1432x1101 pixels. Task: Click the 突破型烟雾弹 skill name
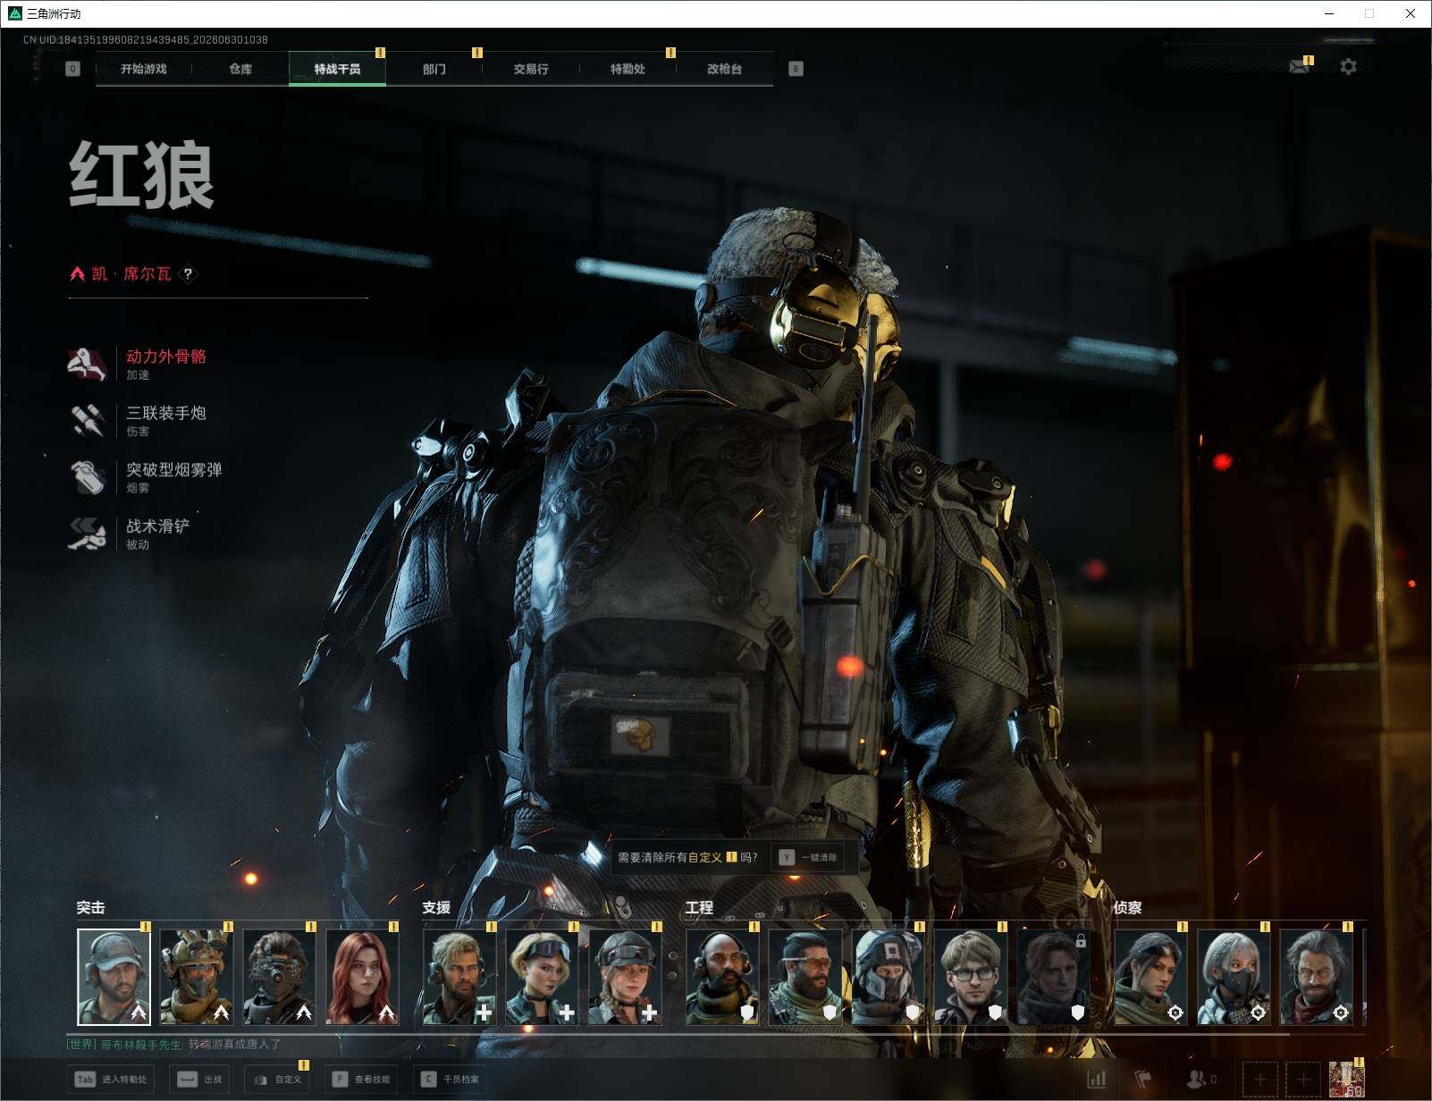(x=174, y=469)
